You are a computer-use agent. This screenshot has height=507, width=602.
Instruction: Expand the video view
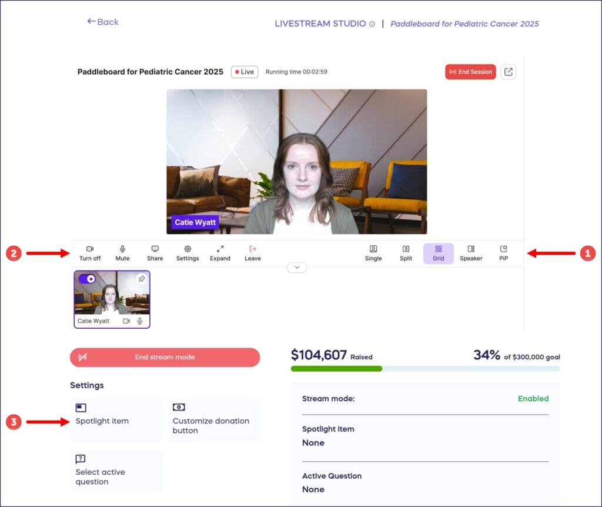coord(220,253)
